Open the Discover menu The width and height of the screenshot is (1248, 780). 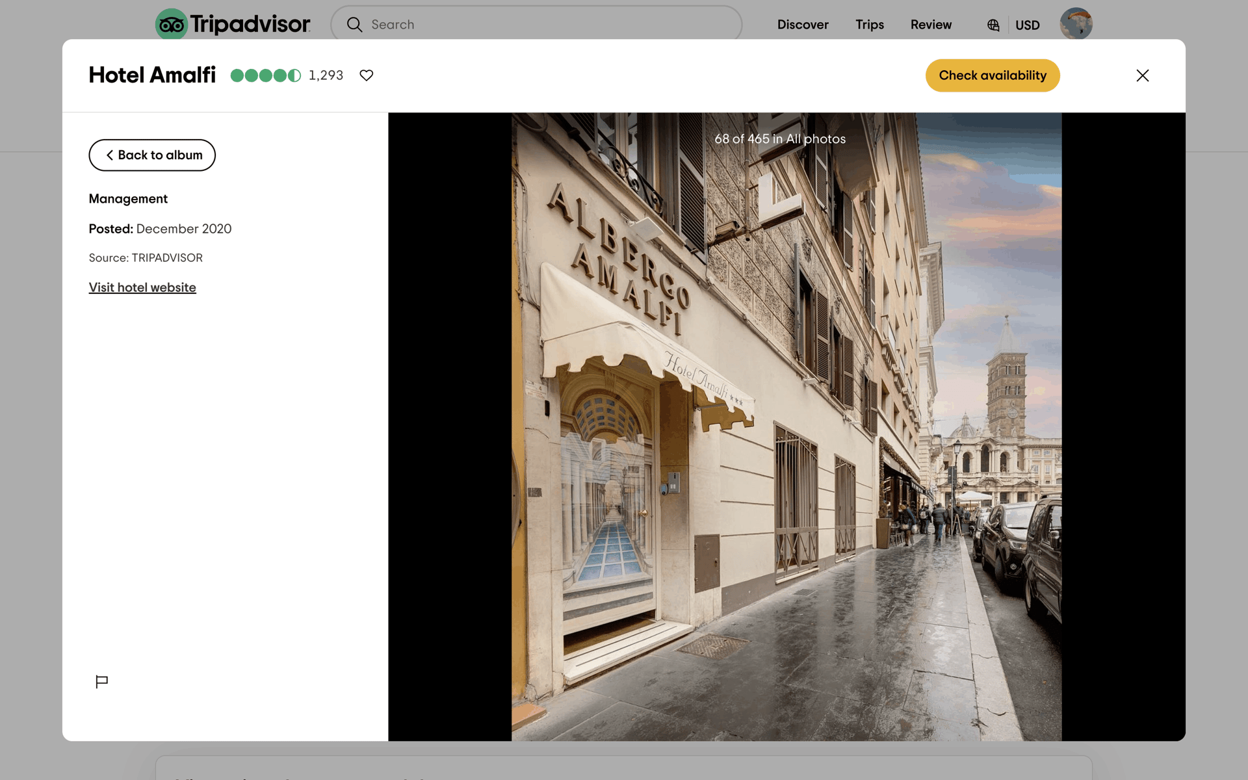[803, 25]
